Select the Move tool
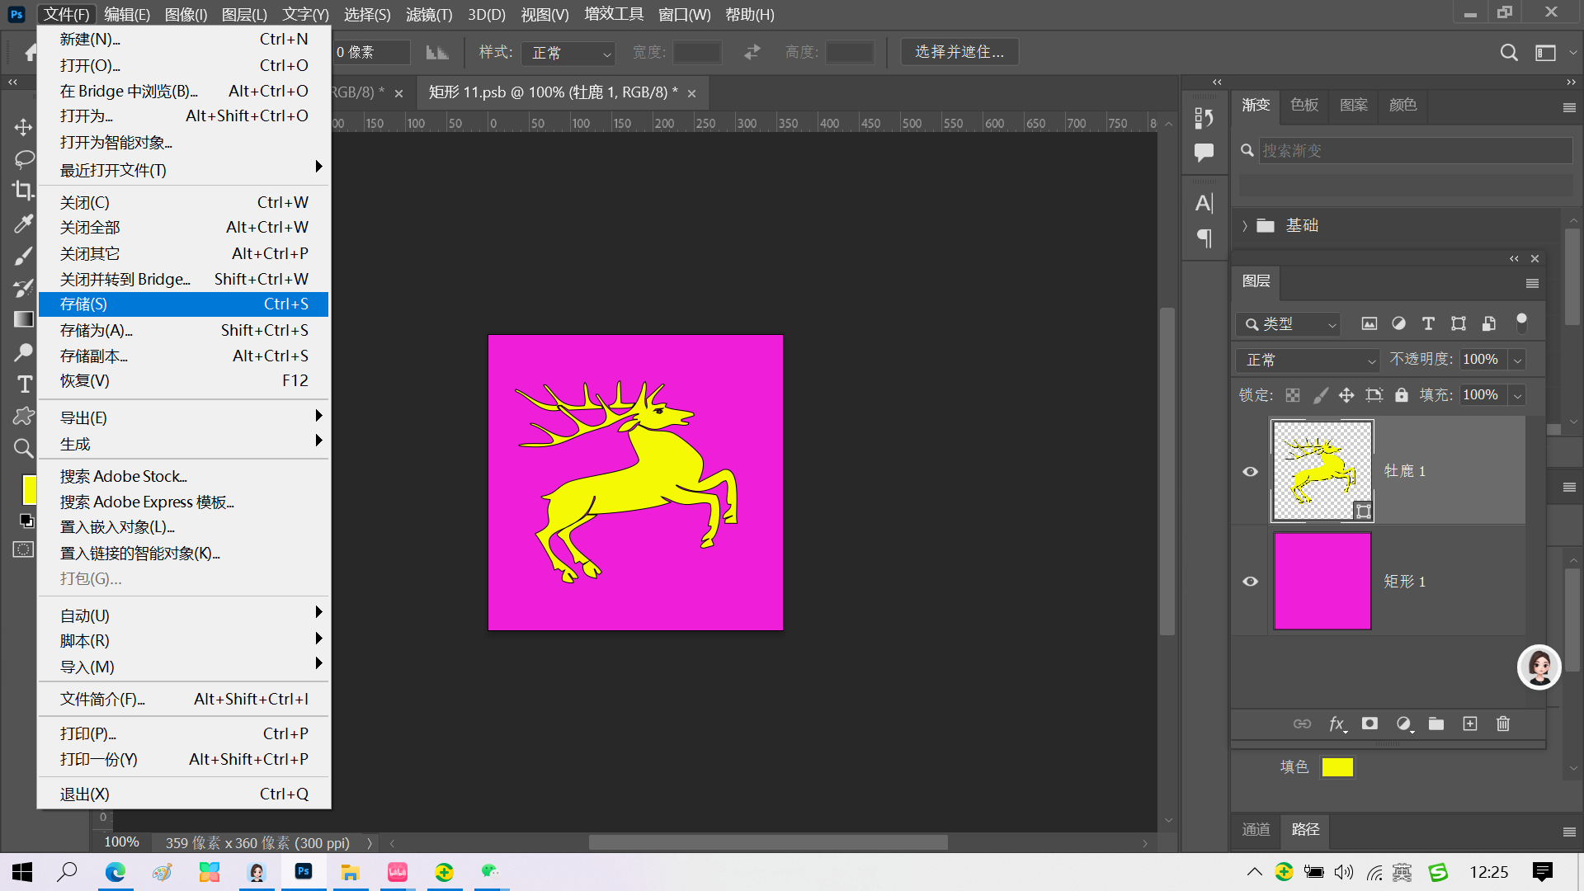The width and height of the screenshot is (1584, 891). [23, 127]
